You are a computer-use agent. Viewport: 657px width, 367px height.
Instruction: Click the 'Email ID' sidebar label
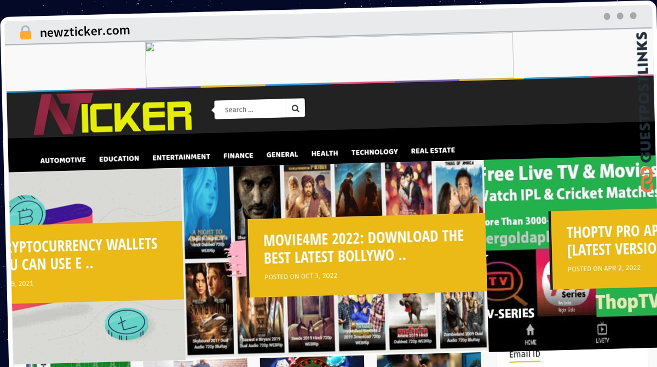point(525,354)
